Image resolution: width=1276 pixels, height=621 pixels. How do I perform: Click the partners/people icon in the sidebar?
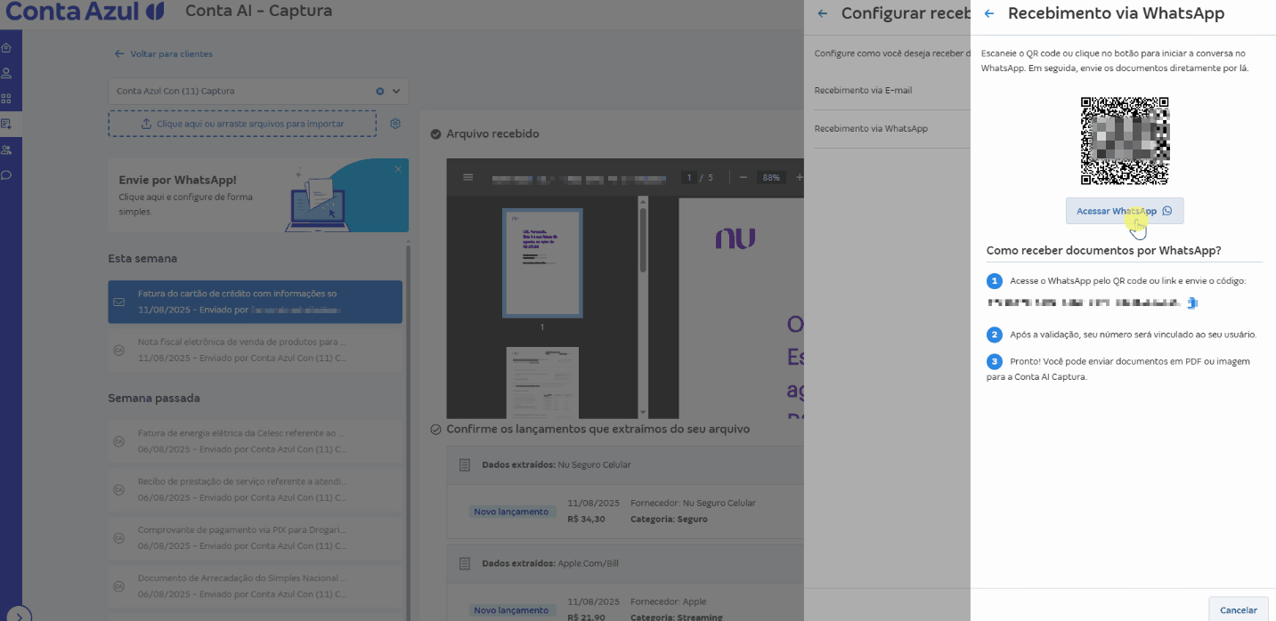tap(7, 149)
